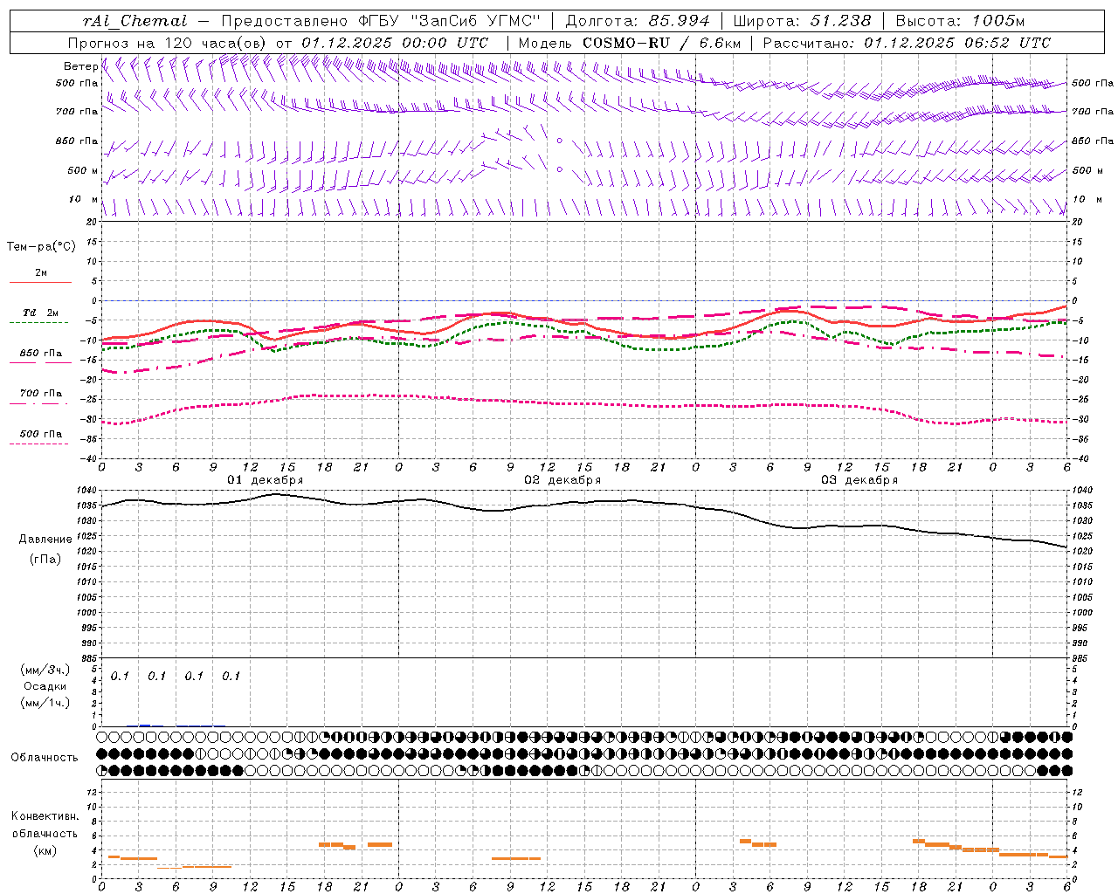Click the dashed line sample under Td 2м
Image resolution: width=1118 pixels, height=894 pixels.
[x=38, y=323]
